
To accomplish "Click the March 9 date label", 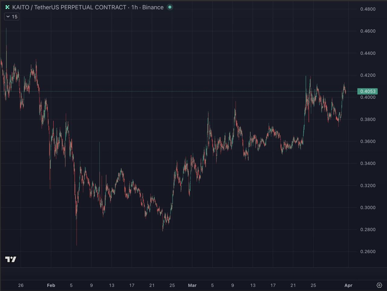I will point(233,285).
